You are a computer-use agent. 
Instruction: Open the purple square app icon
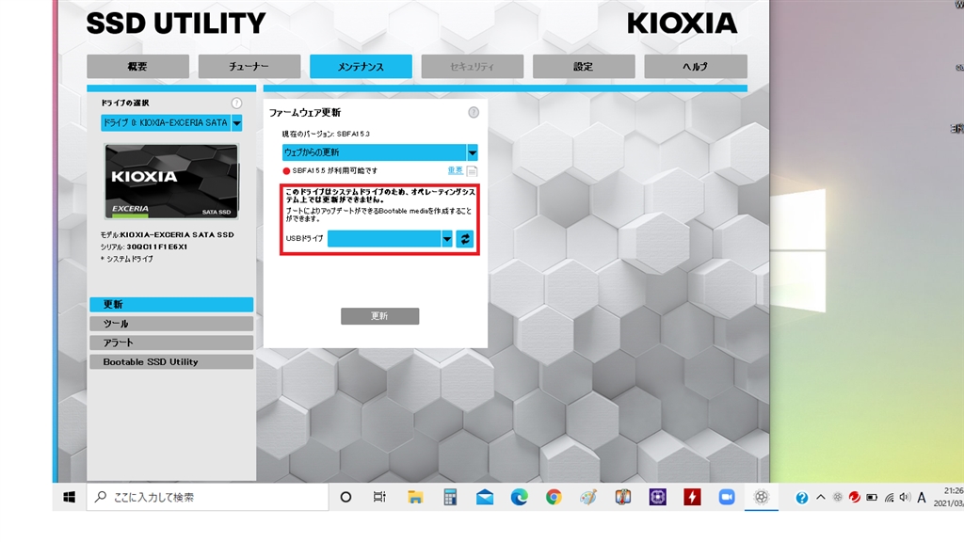click(x=658, y=497)
